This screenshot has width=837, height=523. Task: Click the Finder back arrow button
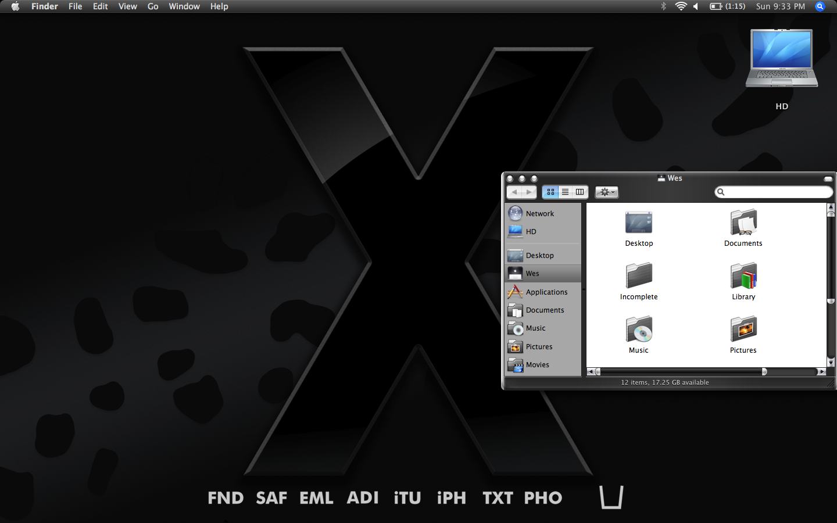click(514, 192)
